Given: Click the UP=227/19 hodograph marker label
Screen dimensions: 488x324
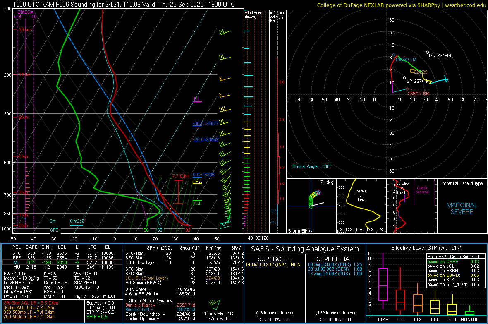Looking at the screenshot, I should tap(417, 81).
